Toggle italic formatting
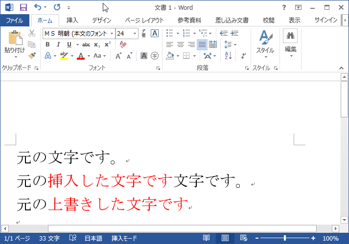This screenshot has width=349, height=244. (58, 44)
